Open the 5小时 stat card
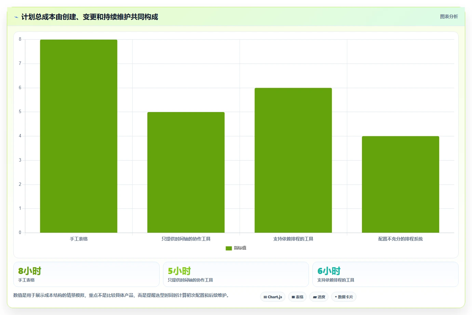The height and width of the screenshot is (315, 472). point(236,274)
